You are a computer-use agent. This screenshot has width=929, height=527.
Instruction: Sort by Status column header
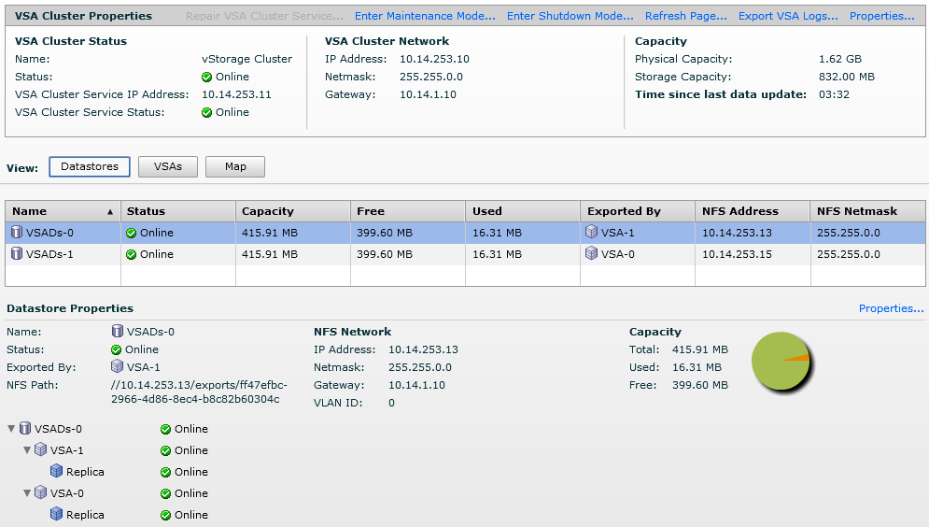177,211
